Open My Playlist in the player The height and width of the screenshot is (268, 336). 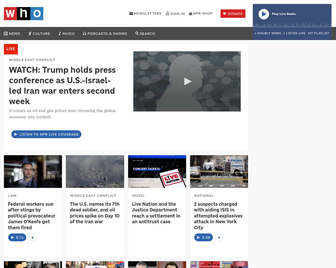pos(319,33)
